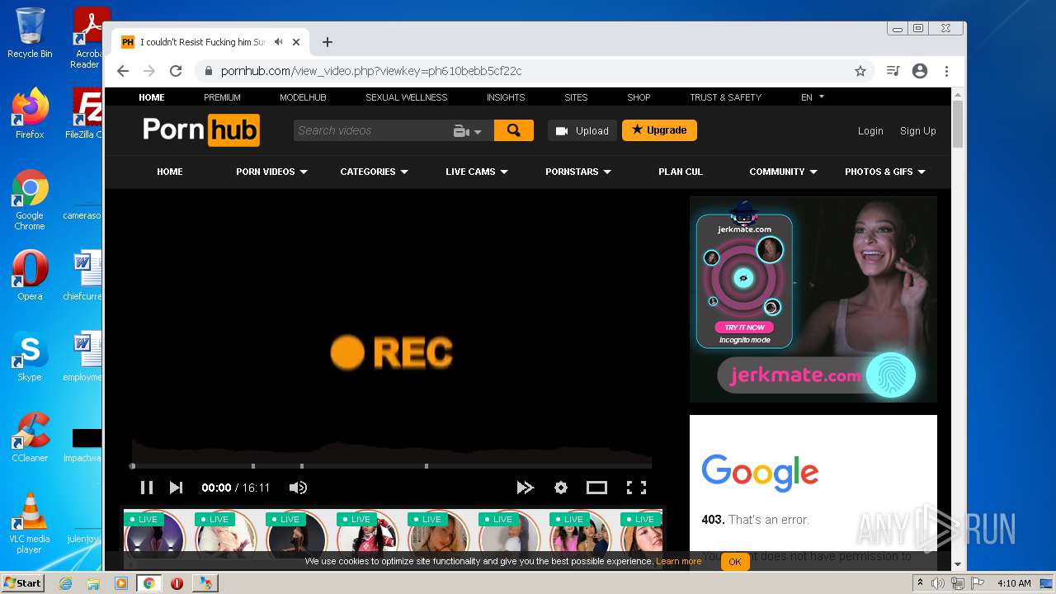Open the PREMIUM top menu item
The width and height of the screenshot is (1056, 594).
[x=222, y=97]
